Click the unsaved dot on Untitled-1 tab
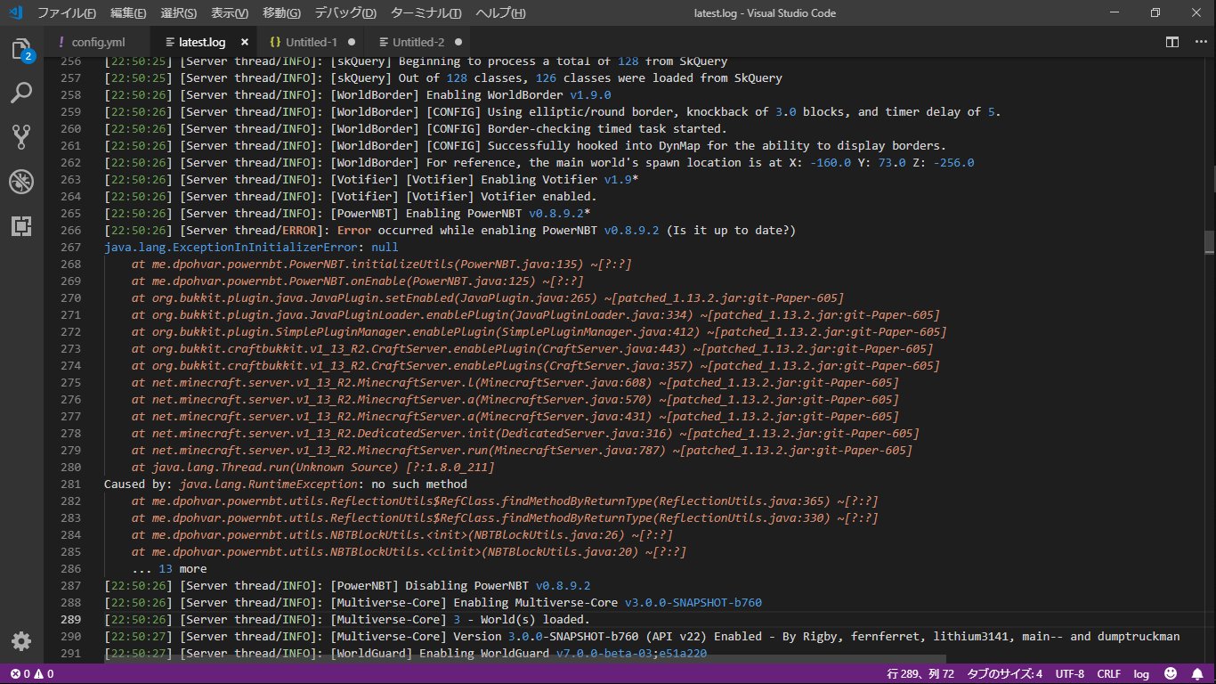The height and width of the screenshot is (684, 1216). [x=352, y=42]
